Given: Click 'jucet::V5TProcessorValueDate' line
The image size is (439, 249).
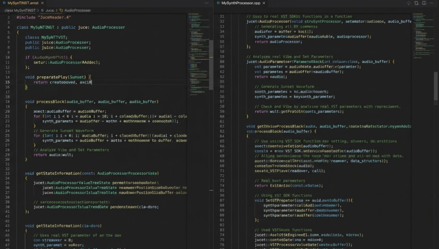Looking at the screenshot, I should click(x=304, y=245).
